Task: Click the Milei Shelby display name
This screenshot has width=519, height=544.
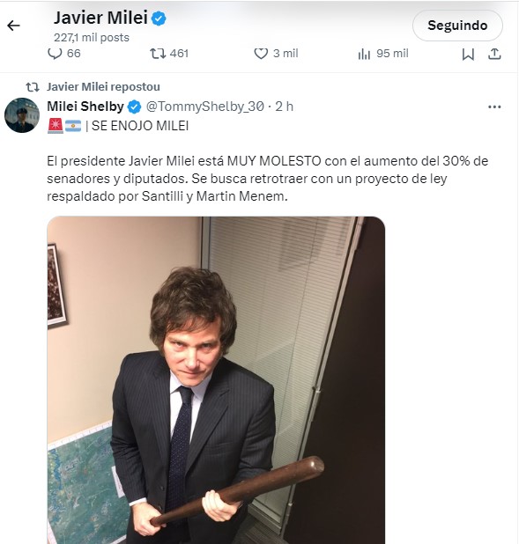Action: click(x=85, y=107)
